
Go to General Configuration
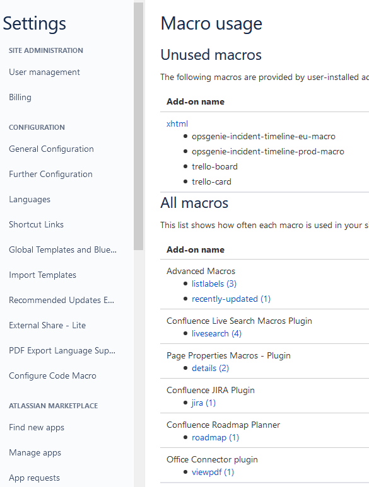pos(51,149)
